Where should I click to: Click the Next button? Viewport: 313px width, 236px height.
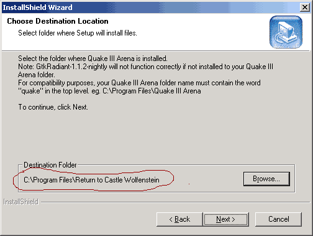click(x=225, y=219)
